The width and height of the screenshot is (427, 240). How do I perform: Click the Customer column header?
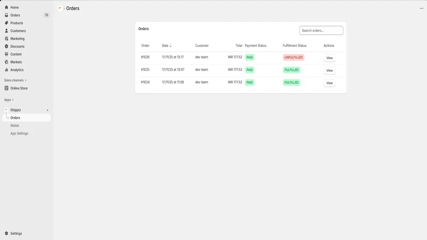coord(202,46)
